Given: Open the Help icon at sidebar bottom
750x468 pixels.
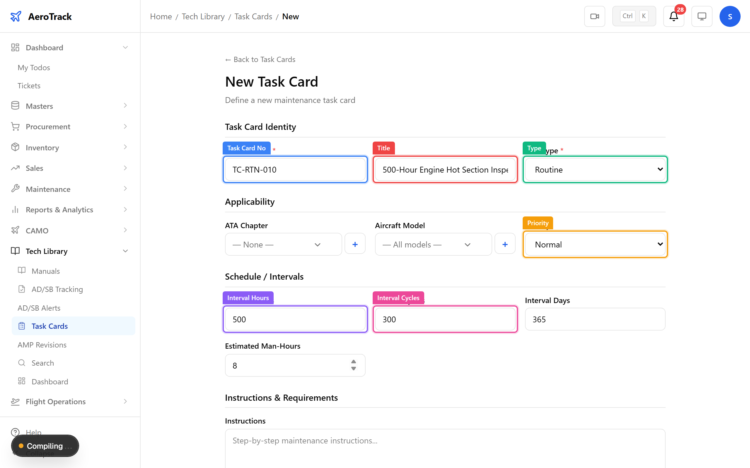Looking at the screenshot, I should pyautogui.click(x=16, y=432).
